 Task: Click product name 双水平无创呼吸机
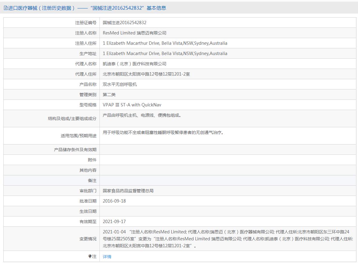tap(120, 84)
